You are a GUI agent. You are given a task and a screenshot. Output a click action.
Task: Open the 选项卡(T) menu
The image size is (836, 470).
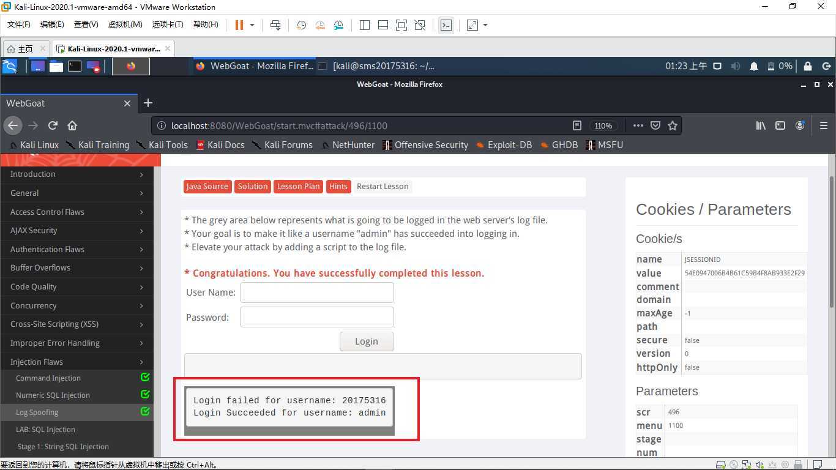click(x=168, y=24)
